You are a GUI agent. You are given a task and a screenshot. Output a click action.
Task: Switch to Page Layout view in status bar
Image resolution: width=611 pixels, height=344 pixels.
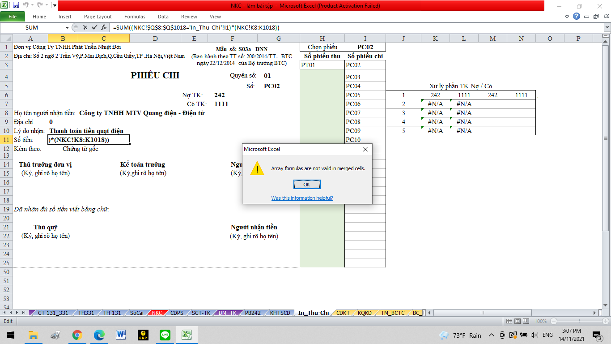coord(517,321)
